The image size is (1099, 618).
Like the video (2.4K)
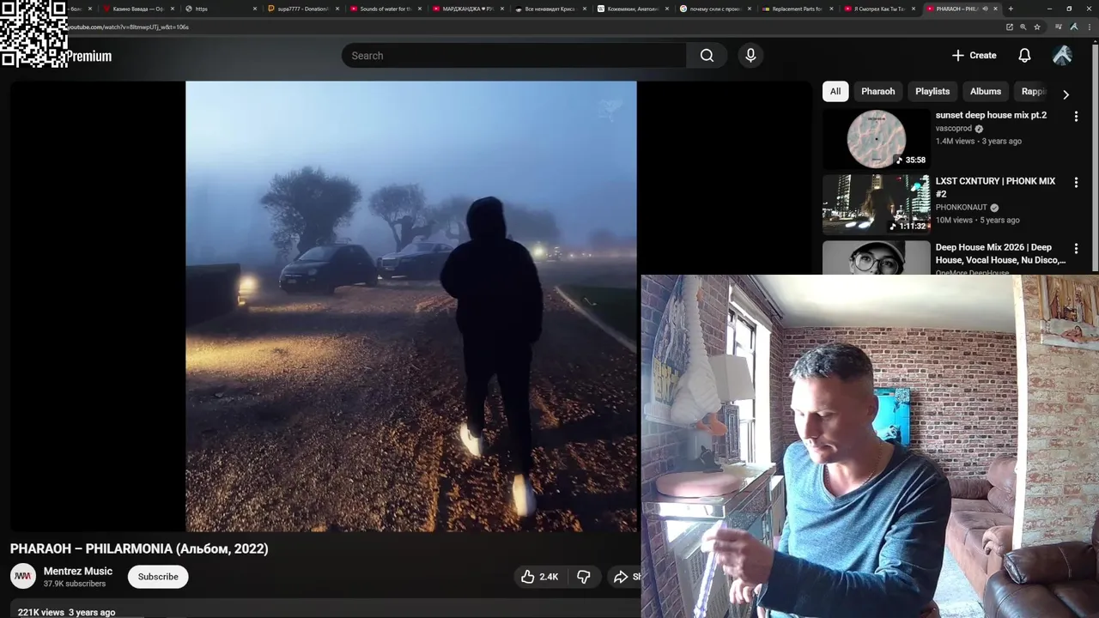539,577
